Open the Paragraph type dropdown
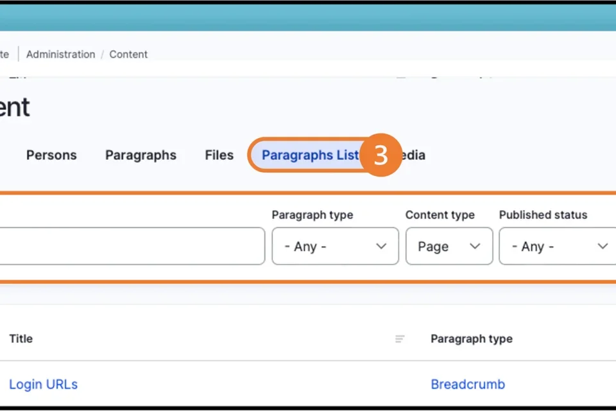Viewport: 616px width, 411px height. (335, 246)
